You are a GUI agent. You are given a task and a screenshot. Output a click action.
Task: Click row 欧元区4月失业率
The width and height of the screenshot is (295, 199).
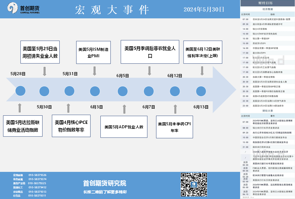point(268,58)
